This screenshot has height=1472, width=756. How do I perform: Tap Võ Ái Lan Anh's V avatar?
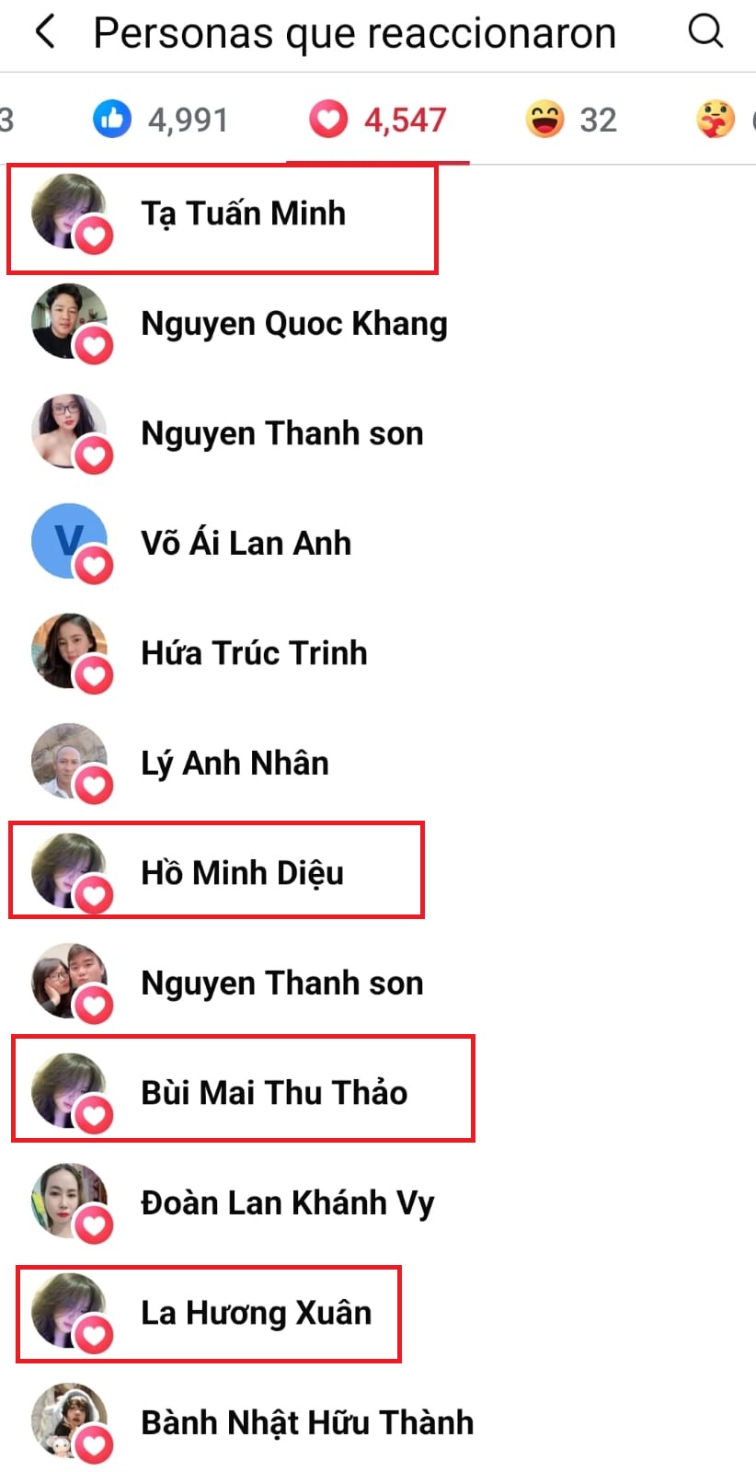[x=69, y=541]
